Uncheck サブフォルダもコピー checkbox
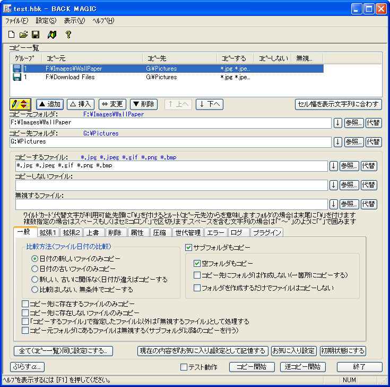 (x=188, y=247)
